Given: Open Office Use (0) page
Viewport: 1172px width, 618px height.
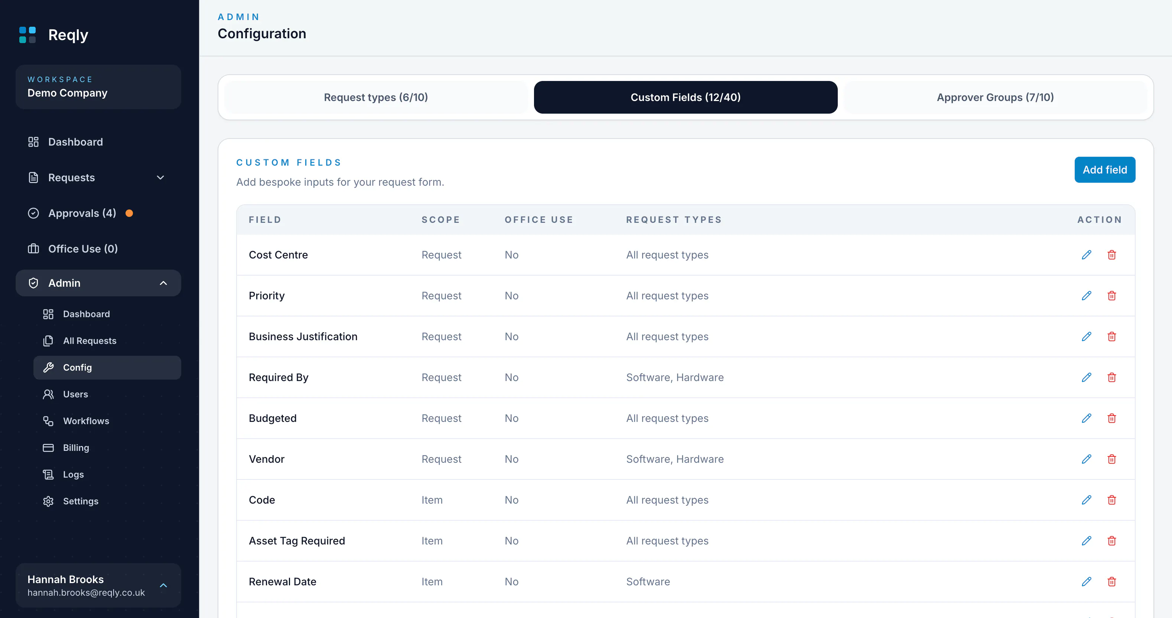Looking at the screenshot, I should pyautogui.click(x=98, y=249).
